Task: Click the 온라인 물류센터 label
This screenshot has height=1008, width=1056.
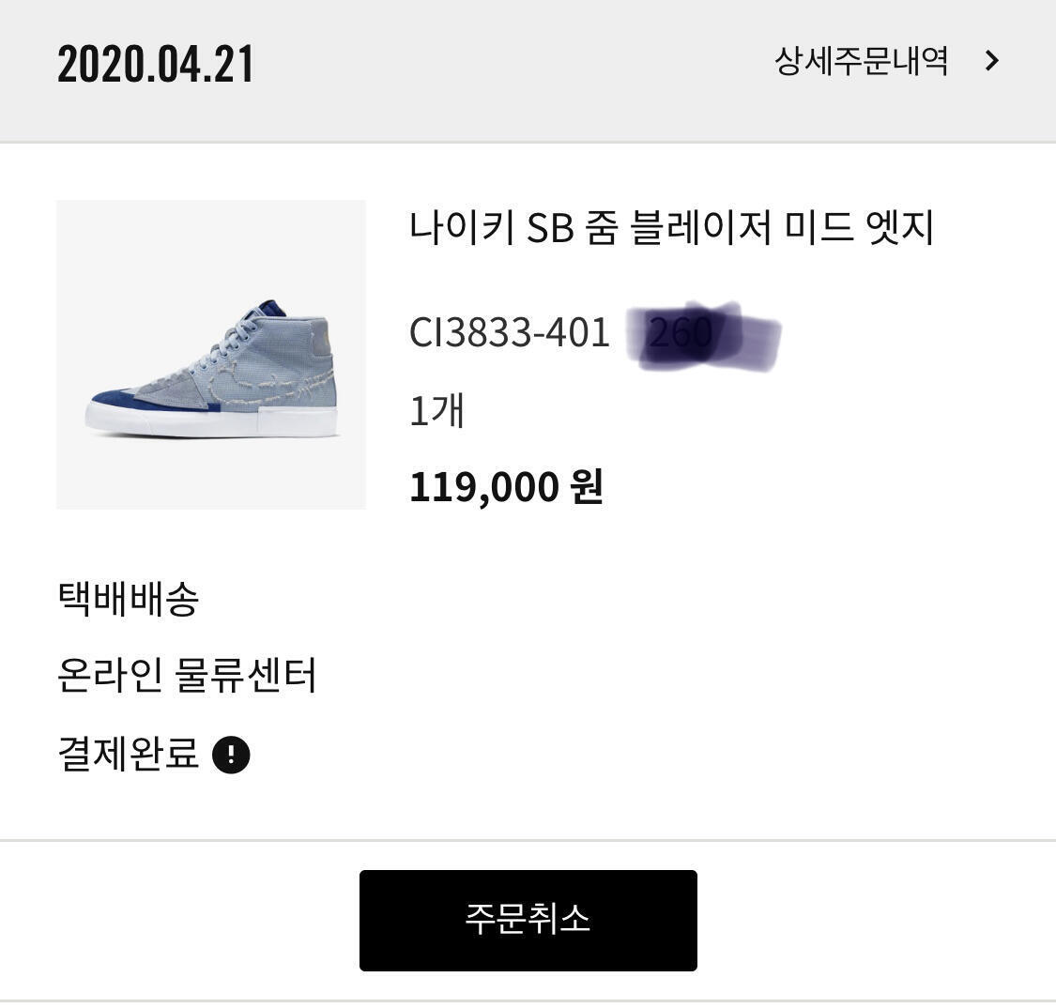Action: pyautogui.click(x=187, y=676)
